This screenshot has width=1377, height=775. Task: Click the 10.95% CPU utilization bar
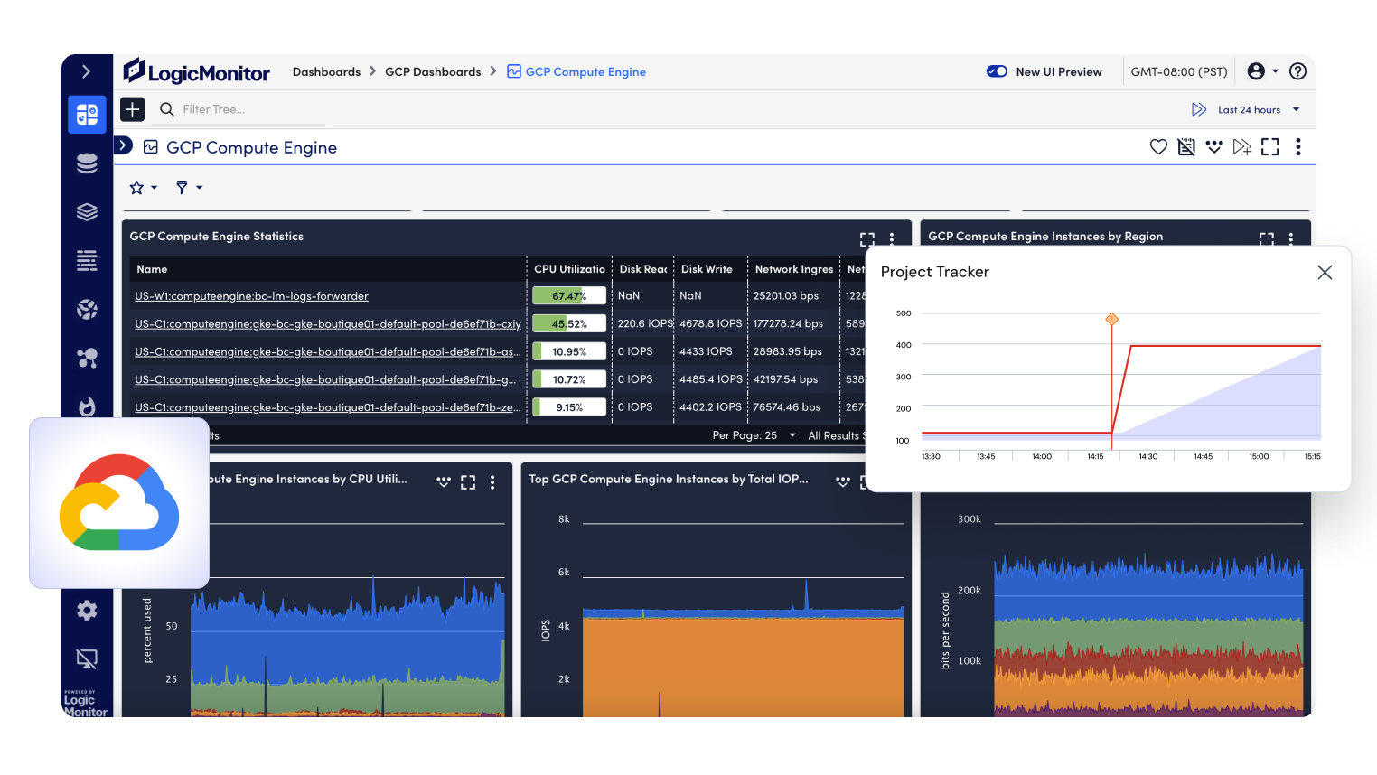click(569, 351)
